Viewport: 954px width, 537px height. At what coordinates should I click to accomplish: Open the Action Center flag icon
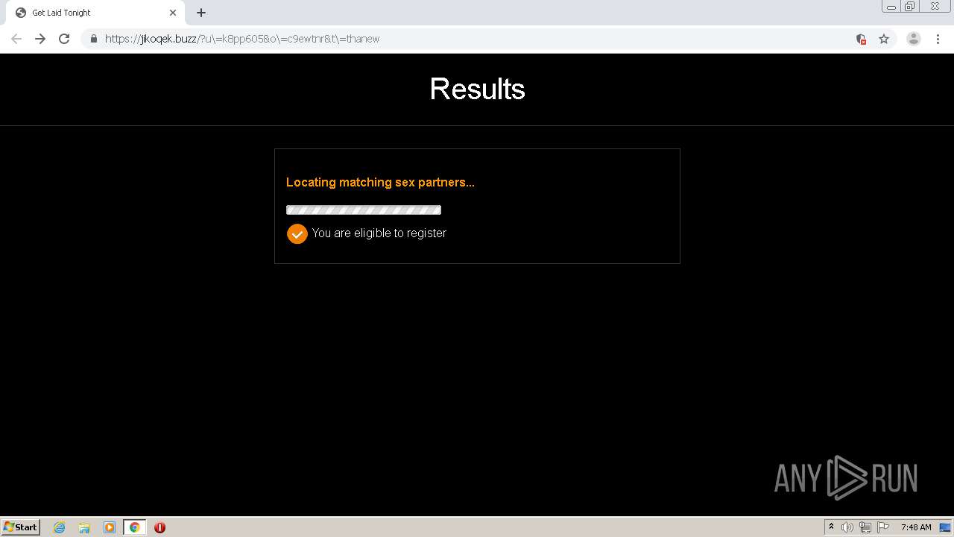[x=883, y=527]
